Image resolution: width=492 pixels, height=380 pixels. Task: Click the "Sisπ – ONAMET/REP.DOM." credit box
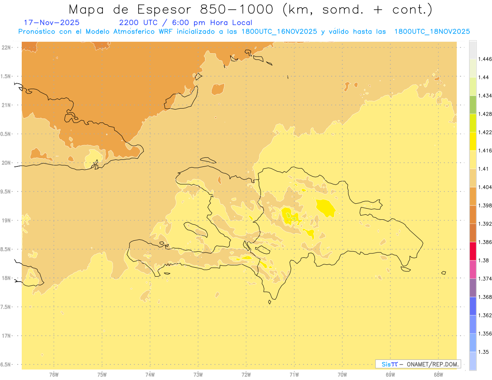[418, 364]
